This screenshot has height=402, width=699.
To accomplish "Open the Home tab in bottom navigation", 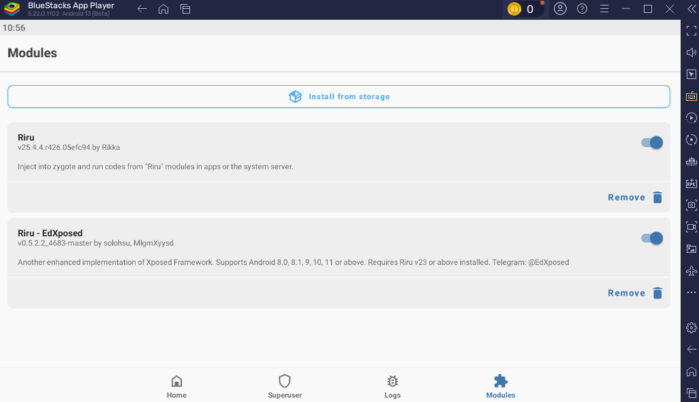I will pyautogui.click(x=176, y=386).
